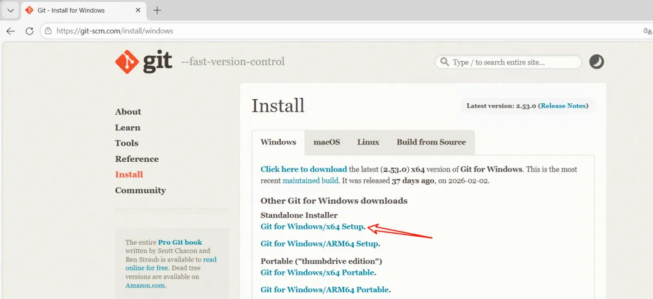
Task: Click the 'Click here to download' link
Action: [304, 169]
